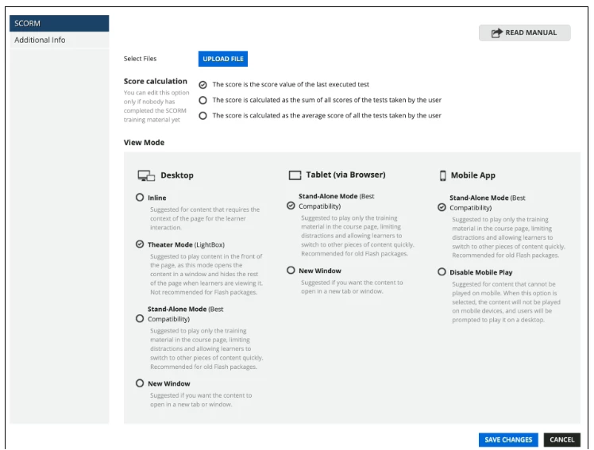Screen dimensions: 594x450
Task: Click the Tablet device icon
Action: (x=295, y=175)
